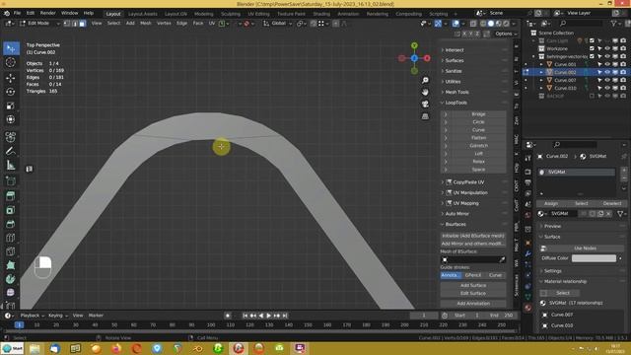This screenshot has width=631, height=355.
Task: Select the Rotate tool
Action: pos(11,92)
